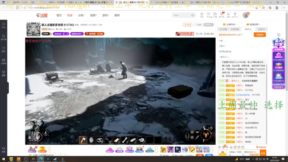Expand the arrow at gift bar's right end
Screen dimensions: 288x162
coord(212,149)
